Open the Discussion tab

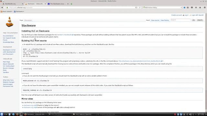tap(28, 20)
